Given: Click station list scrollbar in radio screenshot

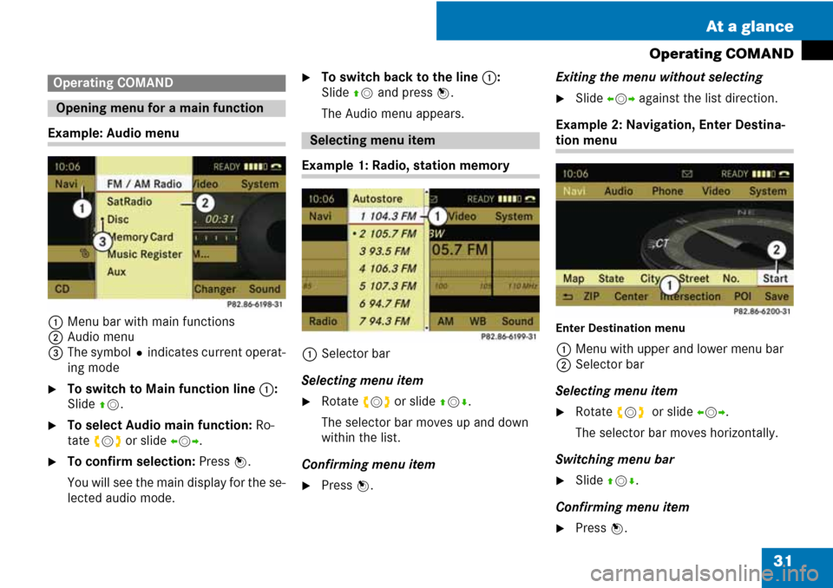Looking at the screenshot, I should pos(425,259).
